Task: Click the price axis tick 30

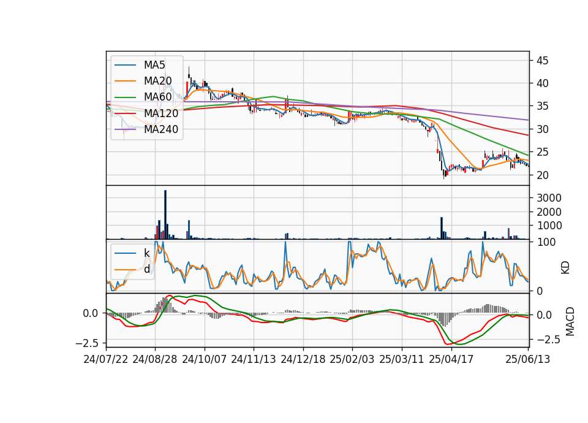Action: [x=542, y=129]
